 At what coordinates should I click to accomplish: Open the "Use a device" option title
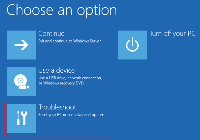click(56, 70)
